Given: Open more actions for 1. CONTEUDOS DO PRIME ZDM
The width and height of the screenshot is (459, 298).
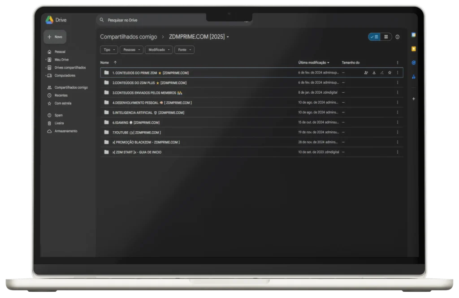Looking at the screenshot, I should coord(398,73).
